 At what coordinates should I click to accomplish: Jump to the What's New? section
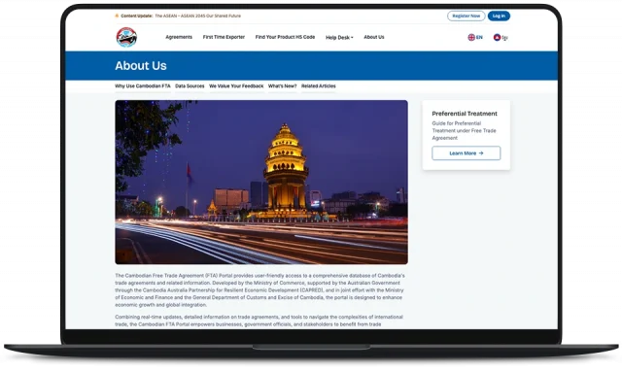pyautogui.click(x=282, y=85)
